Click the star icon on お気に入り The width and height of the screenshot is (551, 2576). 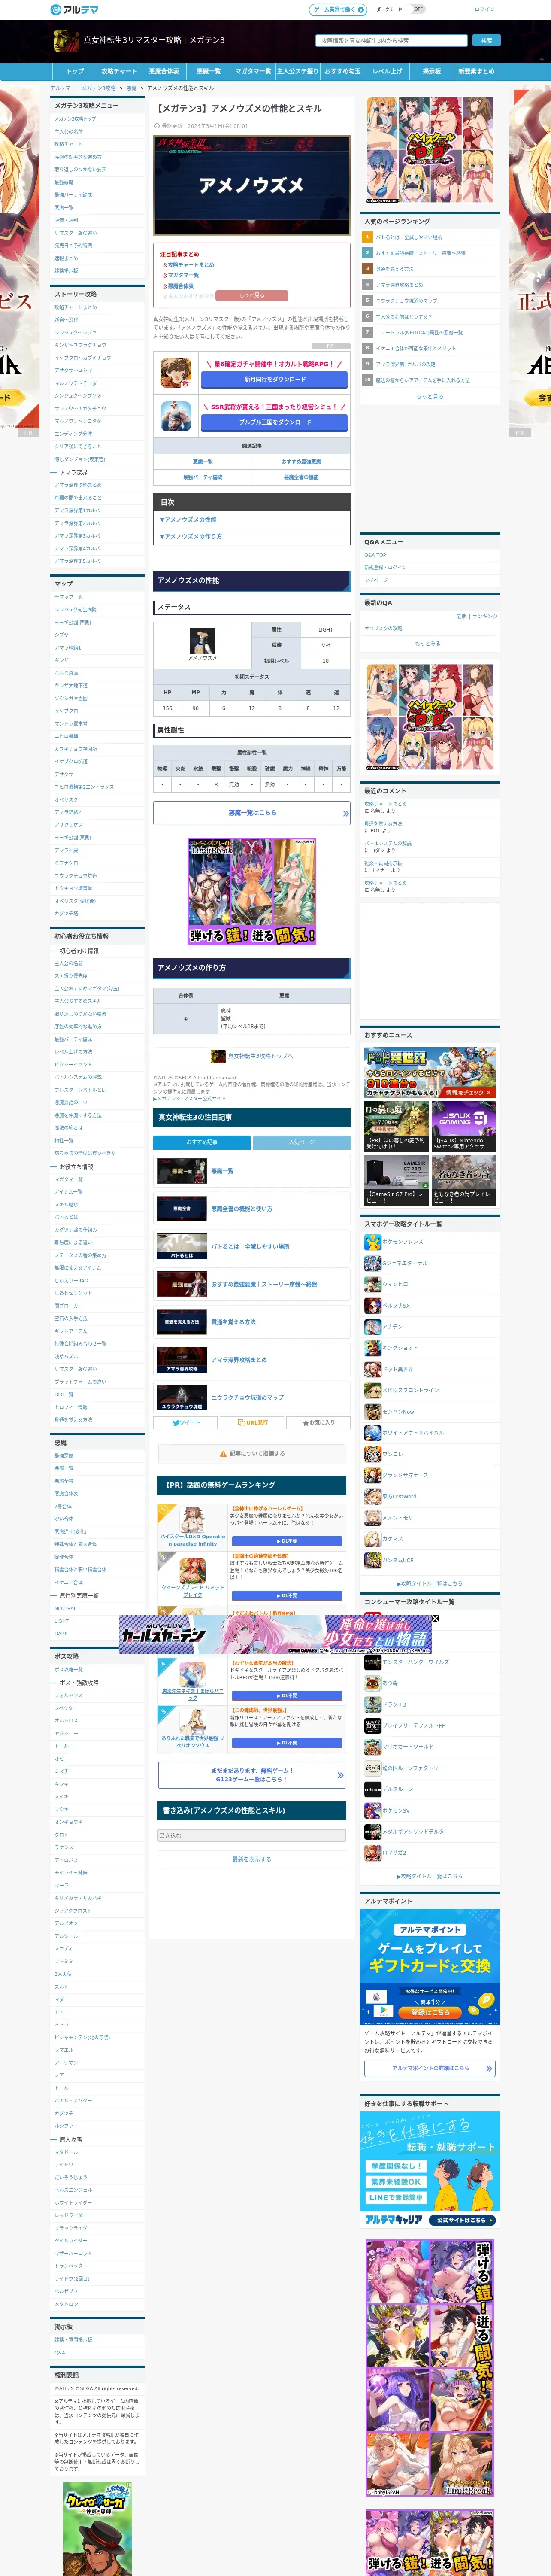point(305,1422)
